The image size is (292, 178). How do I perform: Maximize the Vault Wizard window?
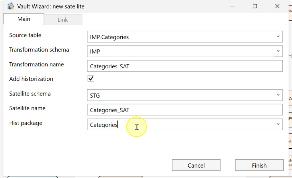click(255, 6)
